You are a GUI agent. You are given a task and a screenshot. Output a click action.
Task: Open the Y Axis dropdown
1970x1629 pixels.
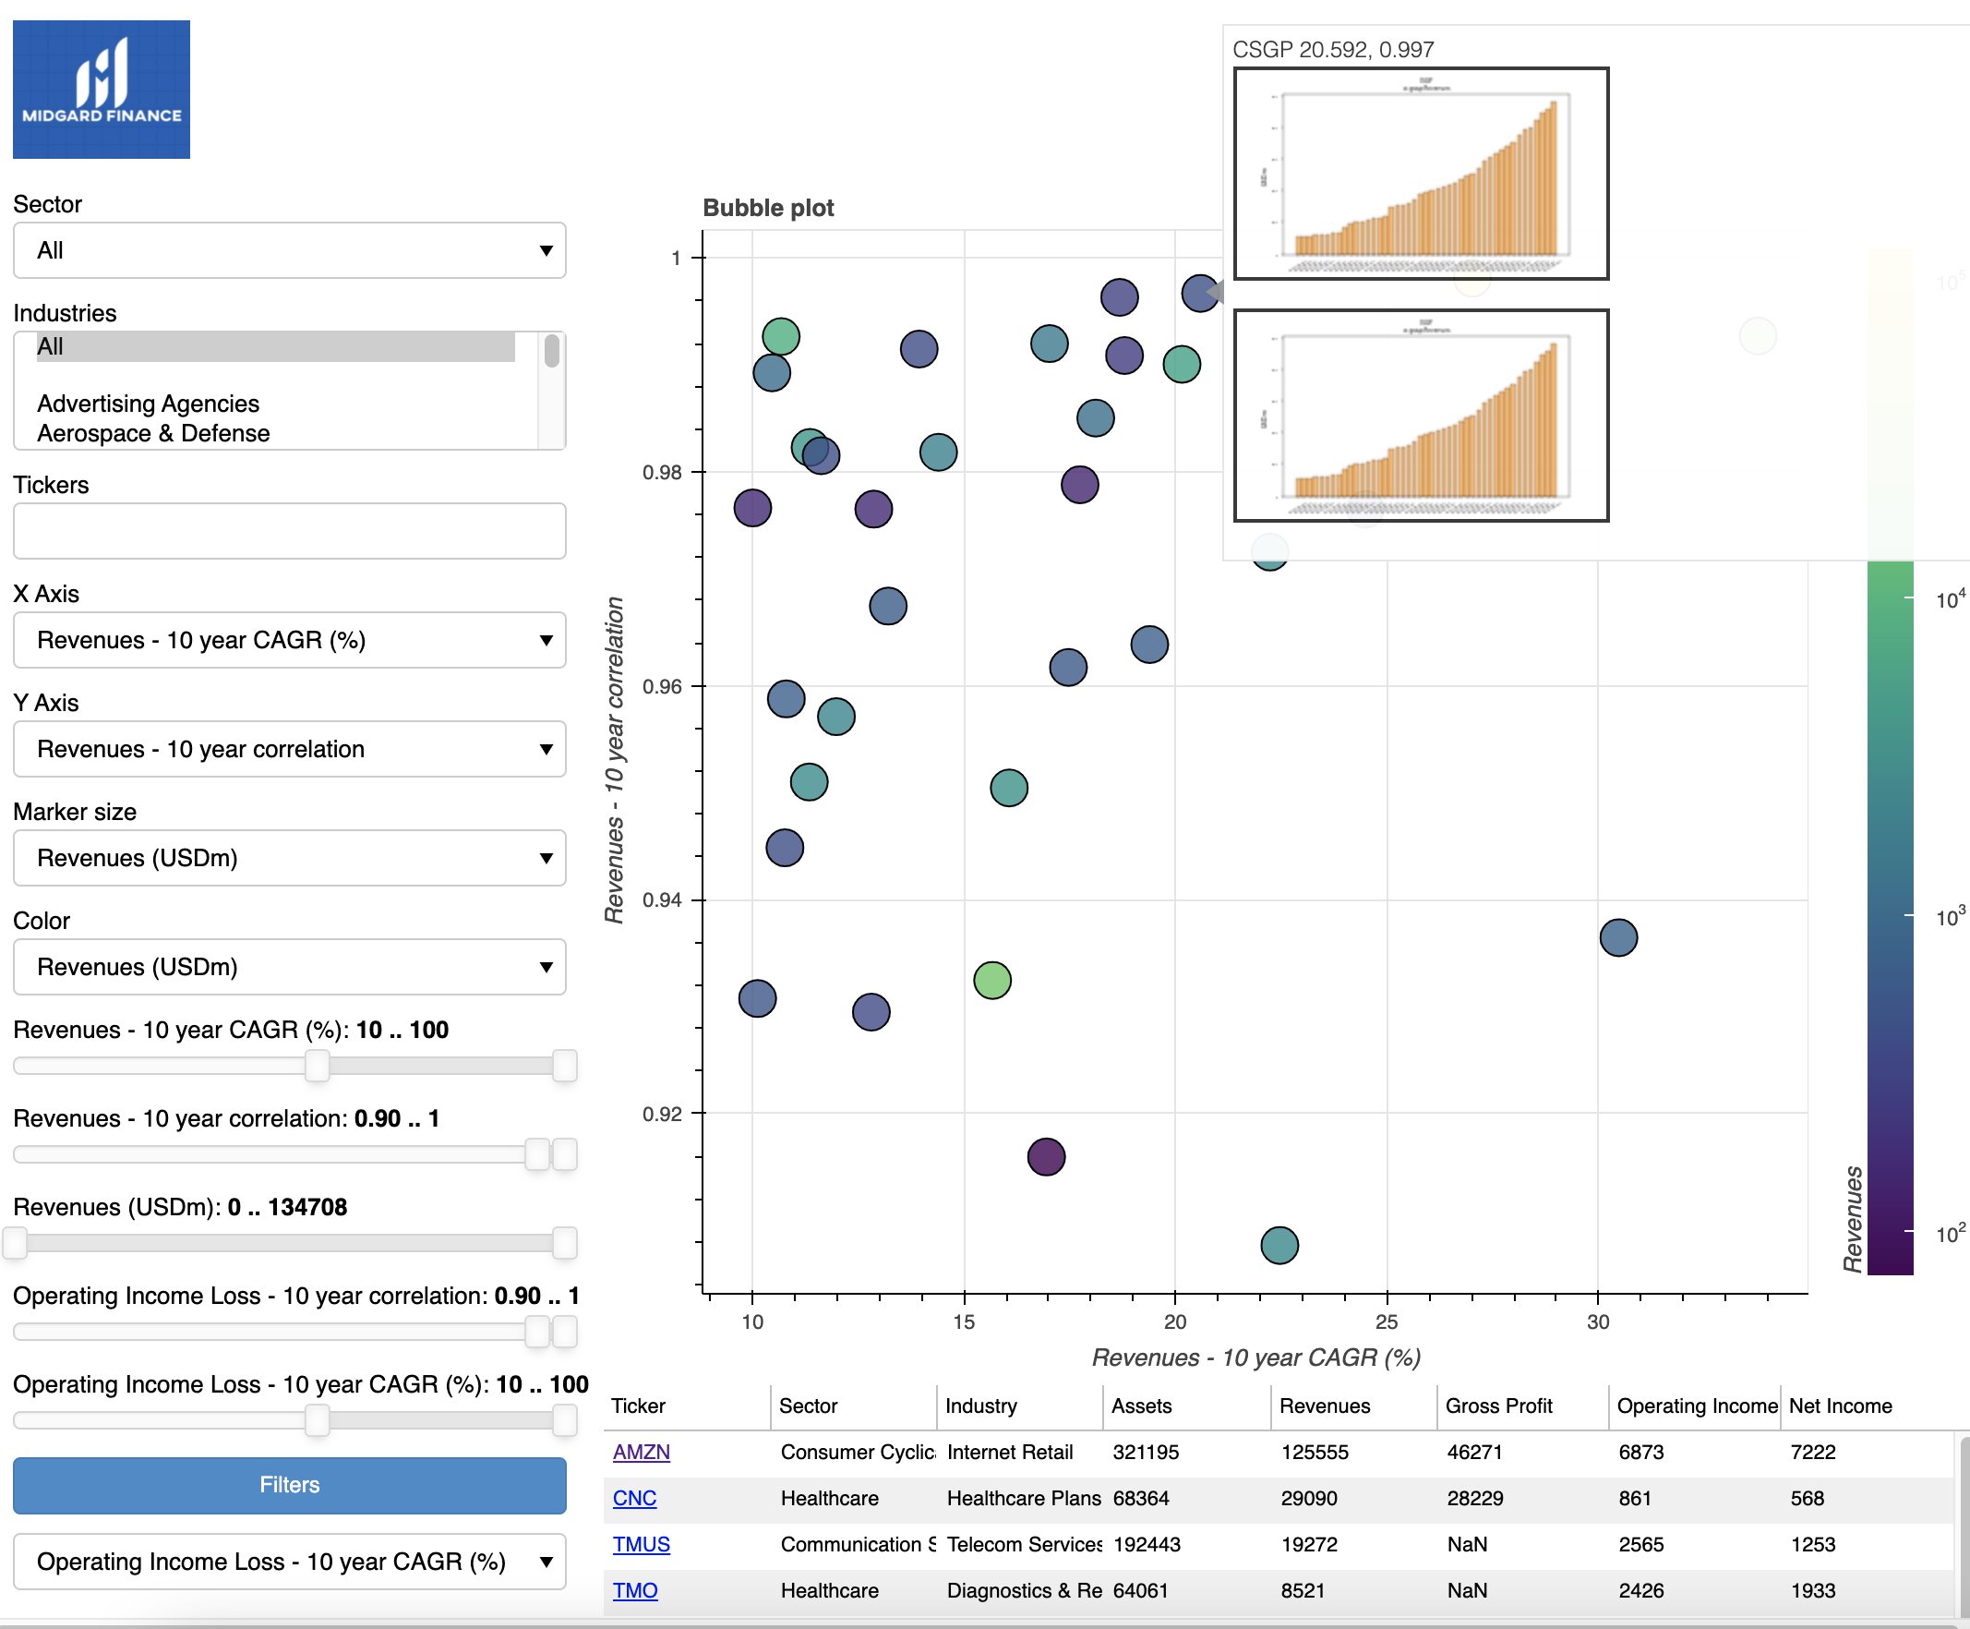(x=289, y=749)
